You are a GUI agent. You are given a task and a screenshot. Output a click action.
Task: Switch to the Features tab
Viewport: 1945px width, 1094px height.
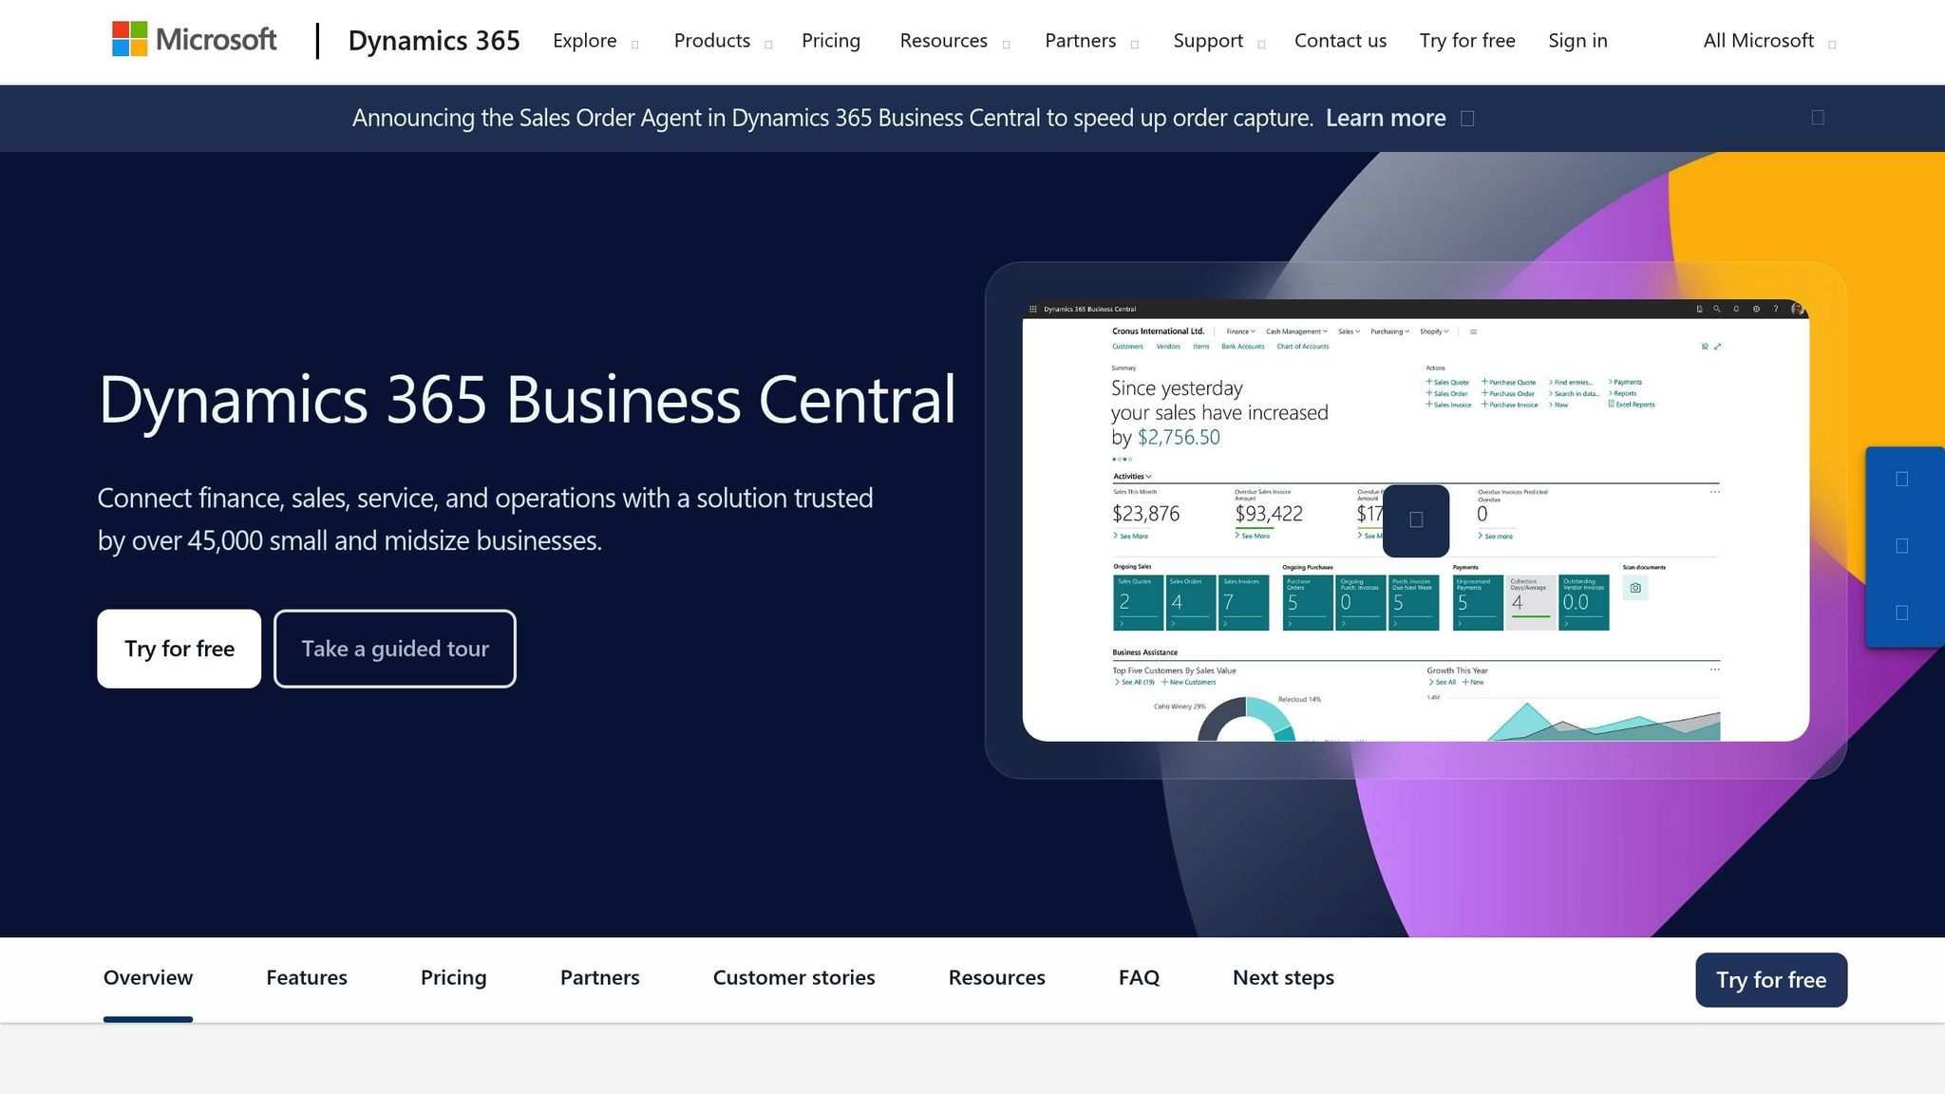tap(307, 978)
